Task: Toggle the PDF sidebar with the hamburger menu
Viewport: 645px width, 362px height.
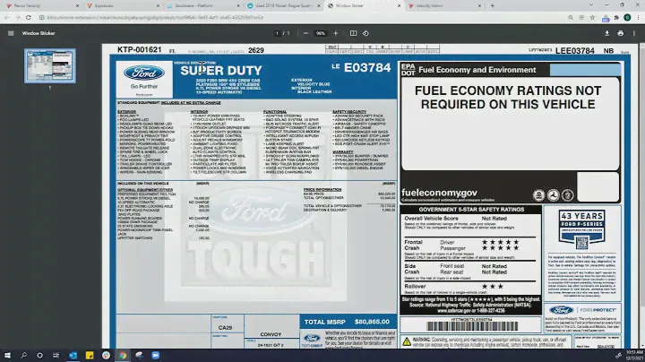Action: pyautogui.click(x=9, y=33)
